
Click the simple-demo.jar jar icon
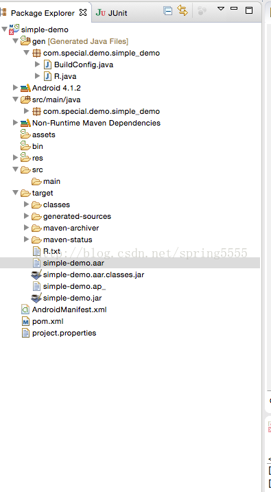tap(36, 298)
